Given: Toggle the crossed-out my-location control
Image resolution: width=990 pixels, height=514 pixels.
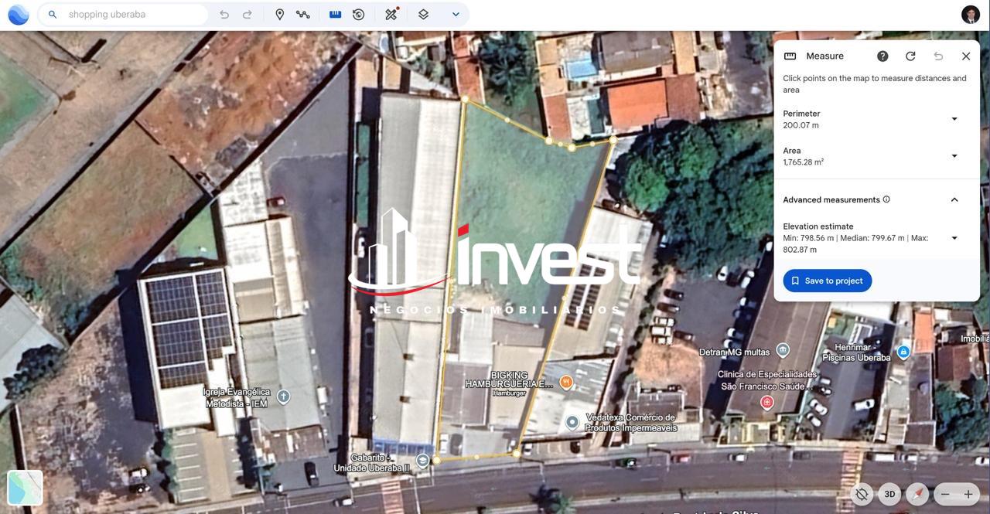Looking at the screenshot, I should tap(861, 493).
